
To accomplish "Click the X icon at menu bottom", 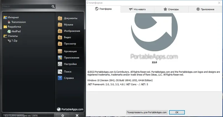I will tap(77, 115).
